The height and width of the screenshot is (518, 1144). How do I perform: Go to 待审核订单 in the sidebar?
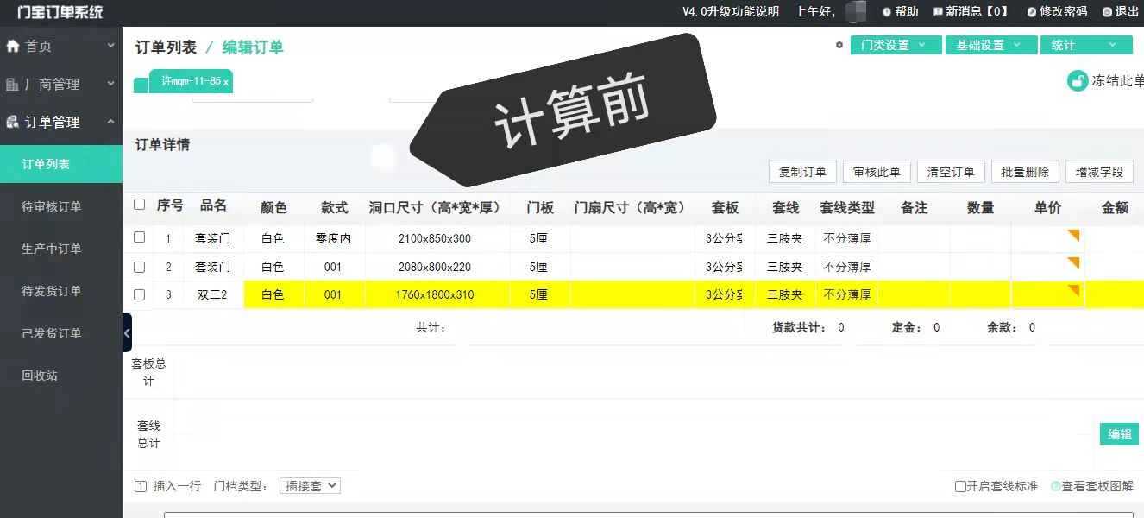(x=52, y=206)
